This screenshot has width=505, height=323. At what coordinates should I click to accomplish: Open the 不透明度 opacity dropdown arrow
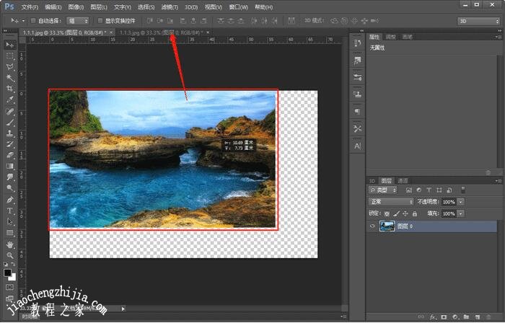point(461,202)
